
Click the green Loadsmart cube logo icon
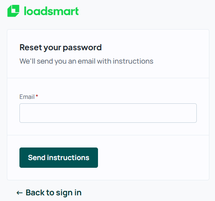tap(13, 11)
